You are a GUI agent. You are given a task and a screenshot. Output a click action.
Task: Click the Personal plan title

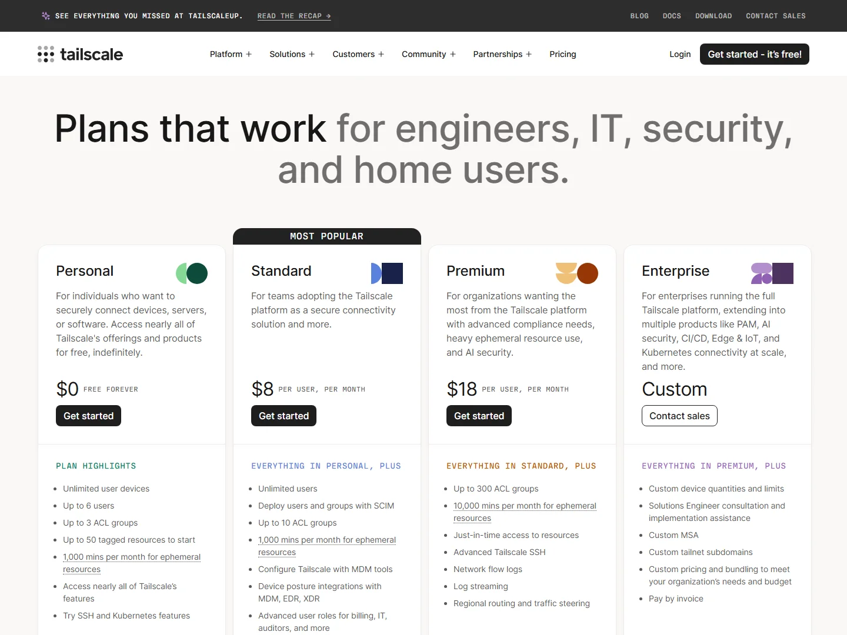[85, 271]
